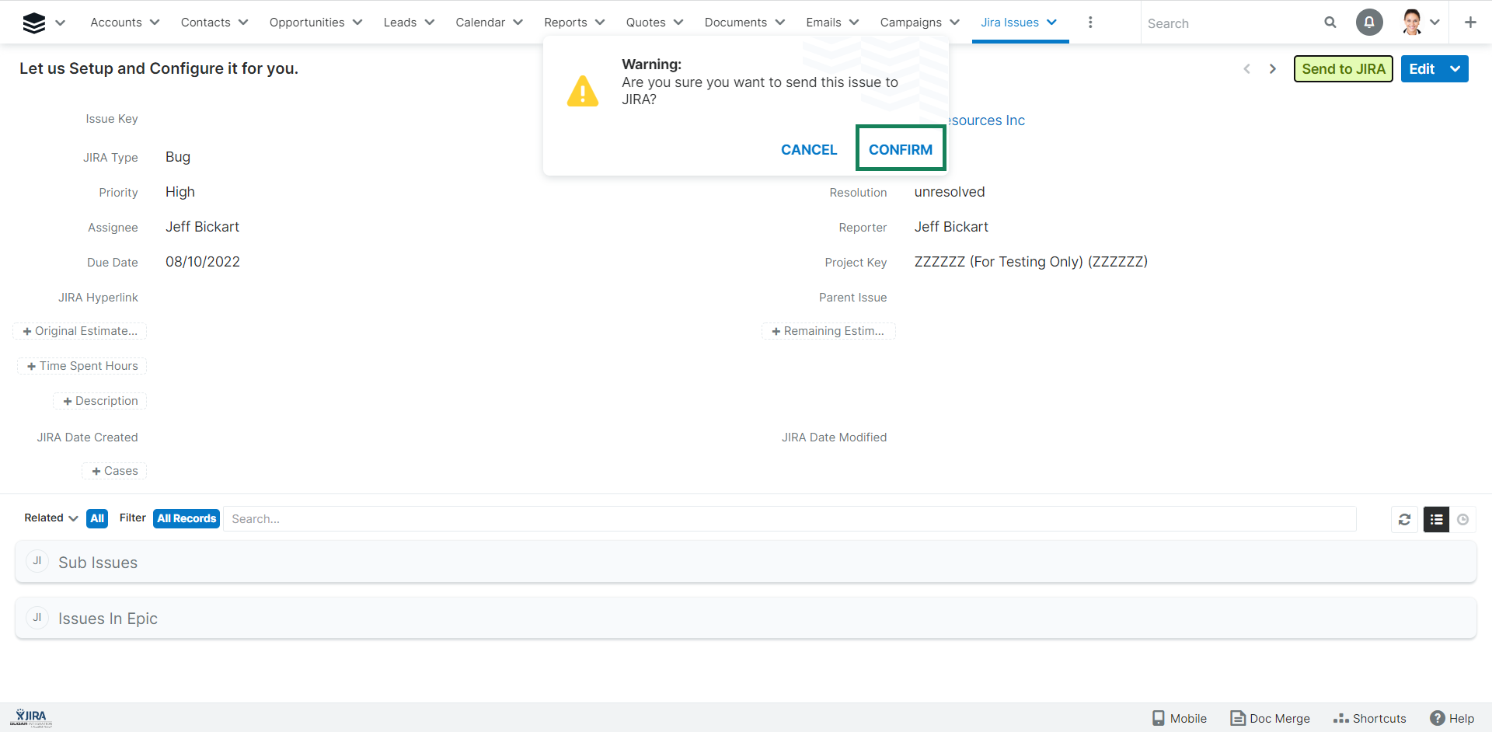The width and height of the screenshot is (1492, 732).
Task: Toggle the All Records filter
Action: 186,518
